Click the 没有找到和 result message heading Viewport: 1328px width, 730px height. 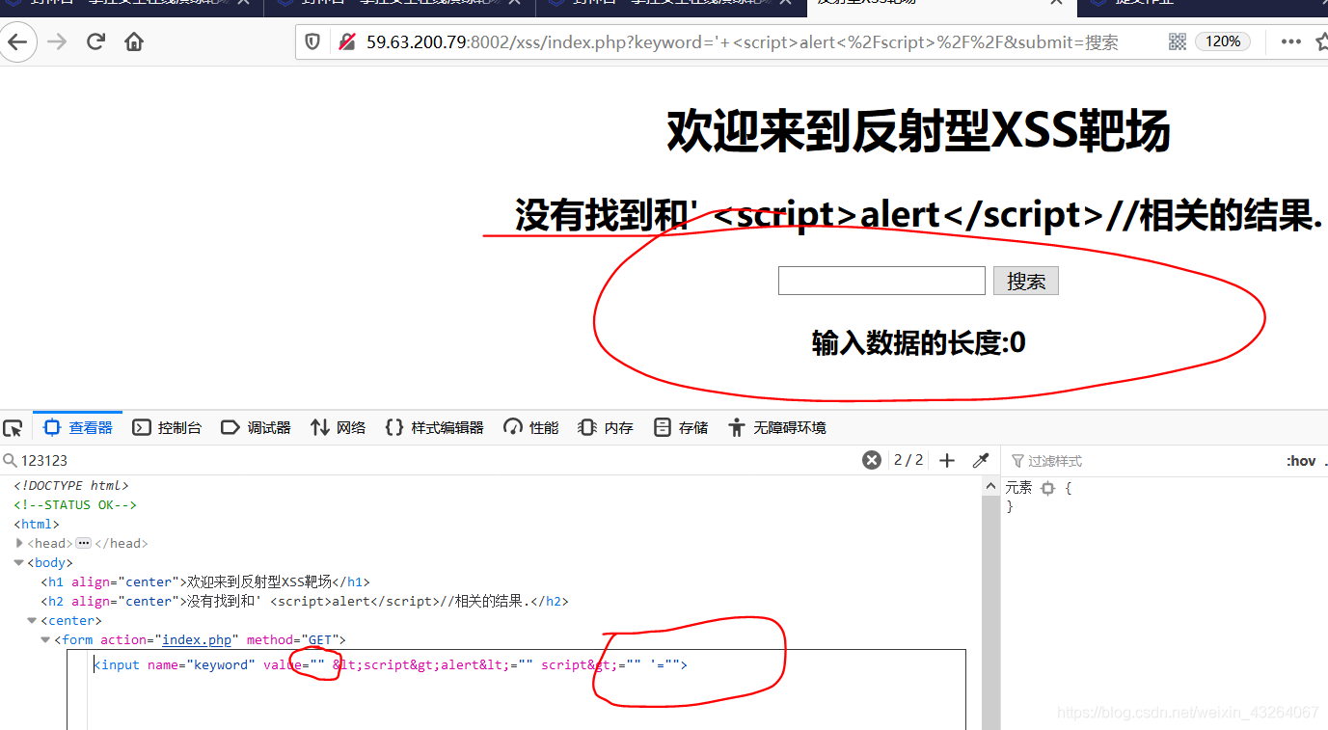pos(918,214)
